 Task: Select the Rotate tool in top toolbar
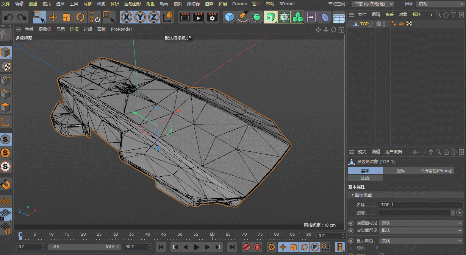tap(80, 17)
